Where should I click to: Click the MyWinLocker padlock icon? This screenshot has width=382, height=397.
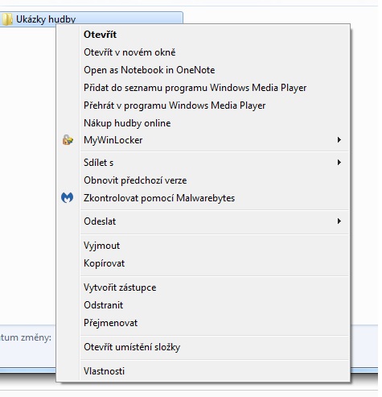click(68, 140)
